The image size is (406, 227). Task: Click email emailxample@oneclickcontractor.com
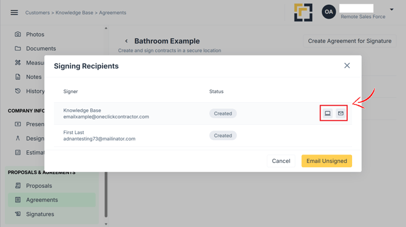(106, 117)
